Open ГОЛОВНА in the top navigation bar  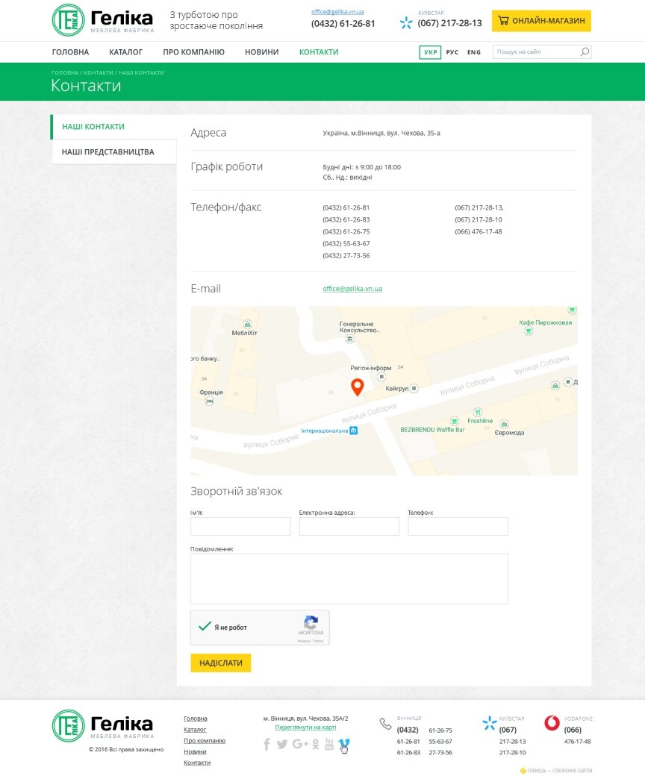[x=71, y=52]
